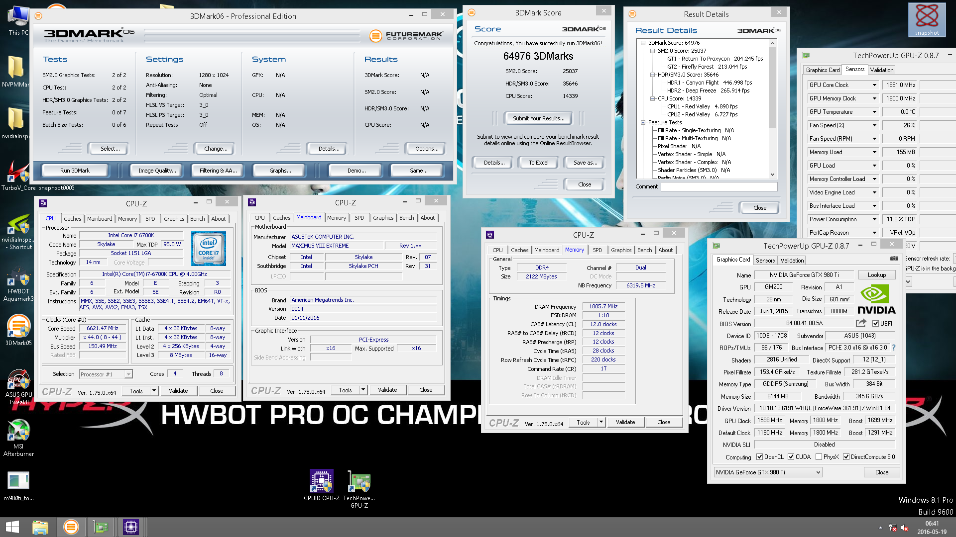956x537 pixels.
Task: Launch the 3DMark05 desktop icon
Action: click(18, 330)
